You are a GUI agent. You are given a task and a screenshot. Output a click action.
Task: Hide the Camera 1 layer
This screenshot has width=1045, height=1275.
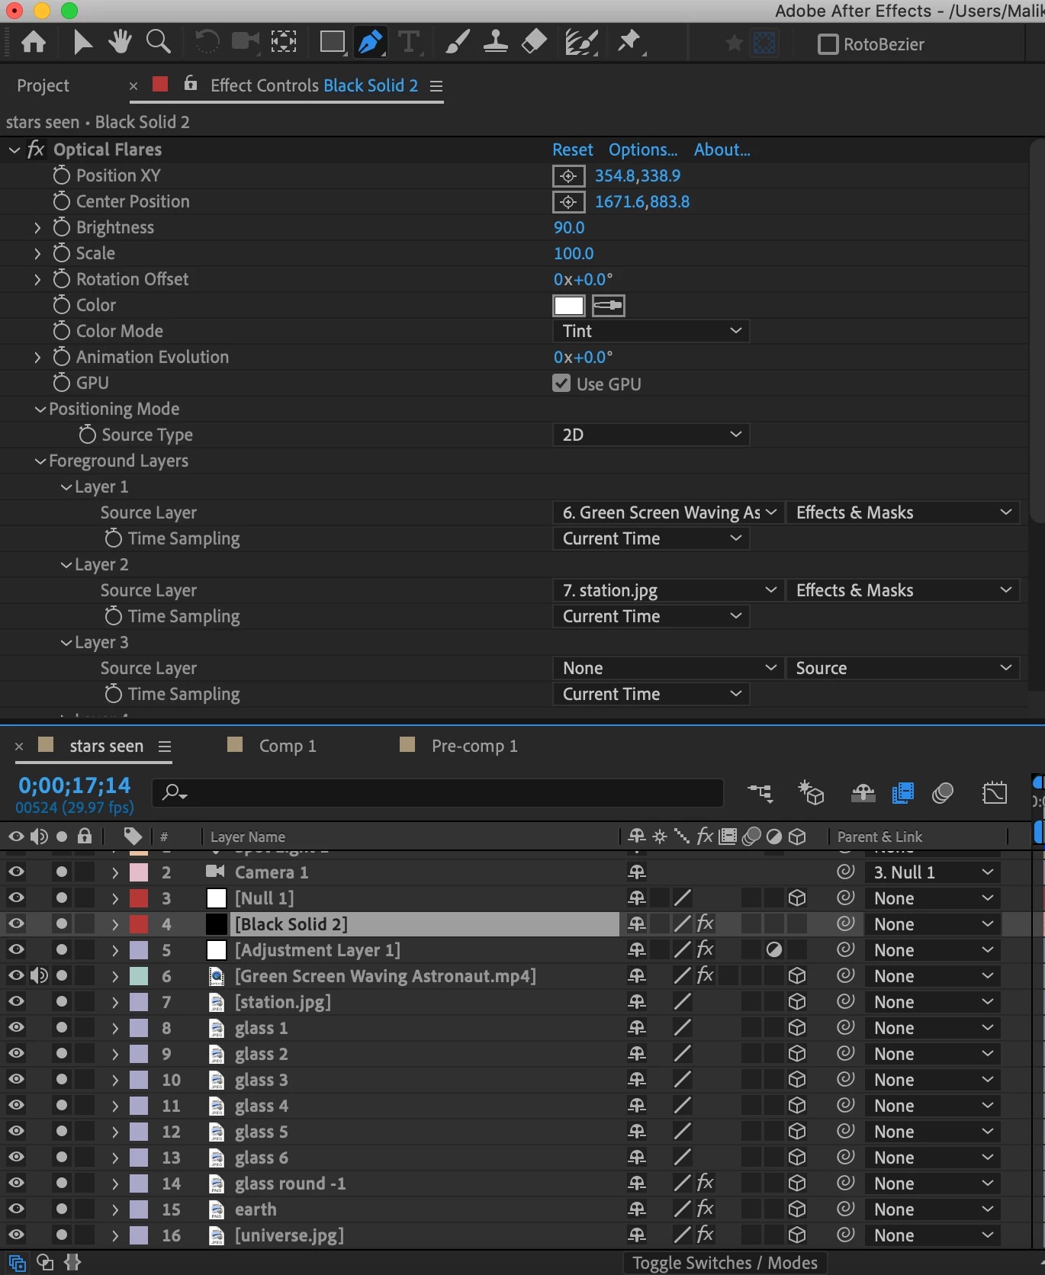pos(16,872)
